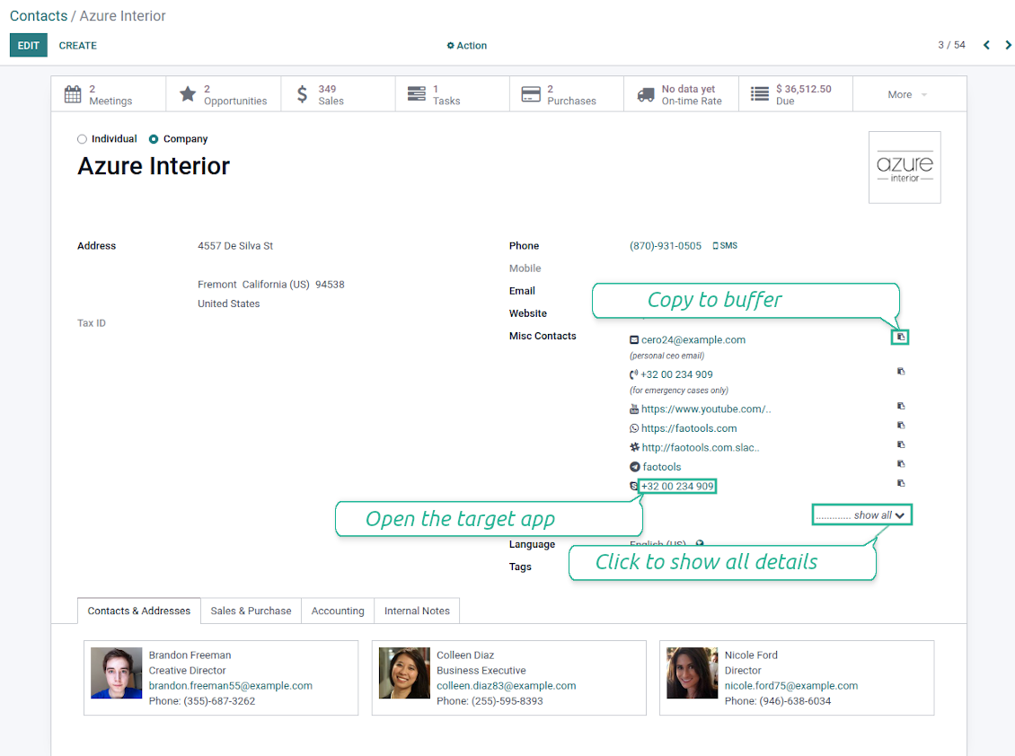This screenshot has height=756, width=1015.
Task: Email colleen.diaz83@example.com
Action: point(507,685)
